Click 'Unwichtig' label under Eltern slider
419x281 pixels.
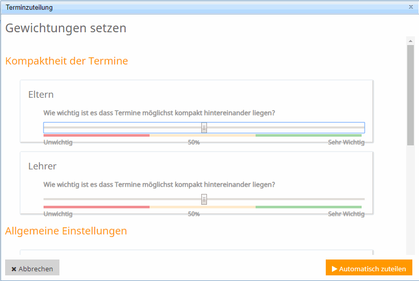58,142
